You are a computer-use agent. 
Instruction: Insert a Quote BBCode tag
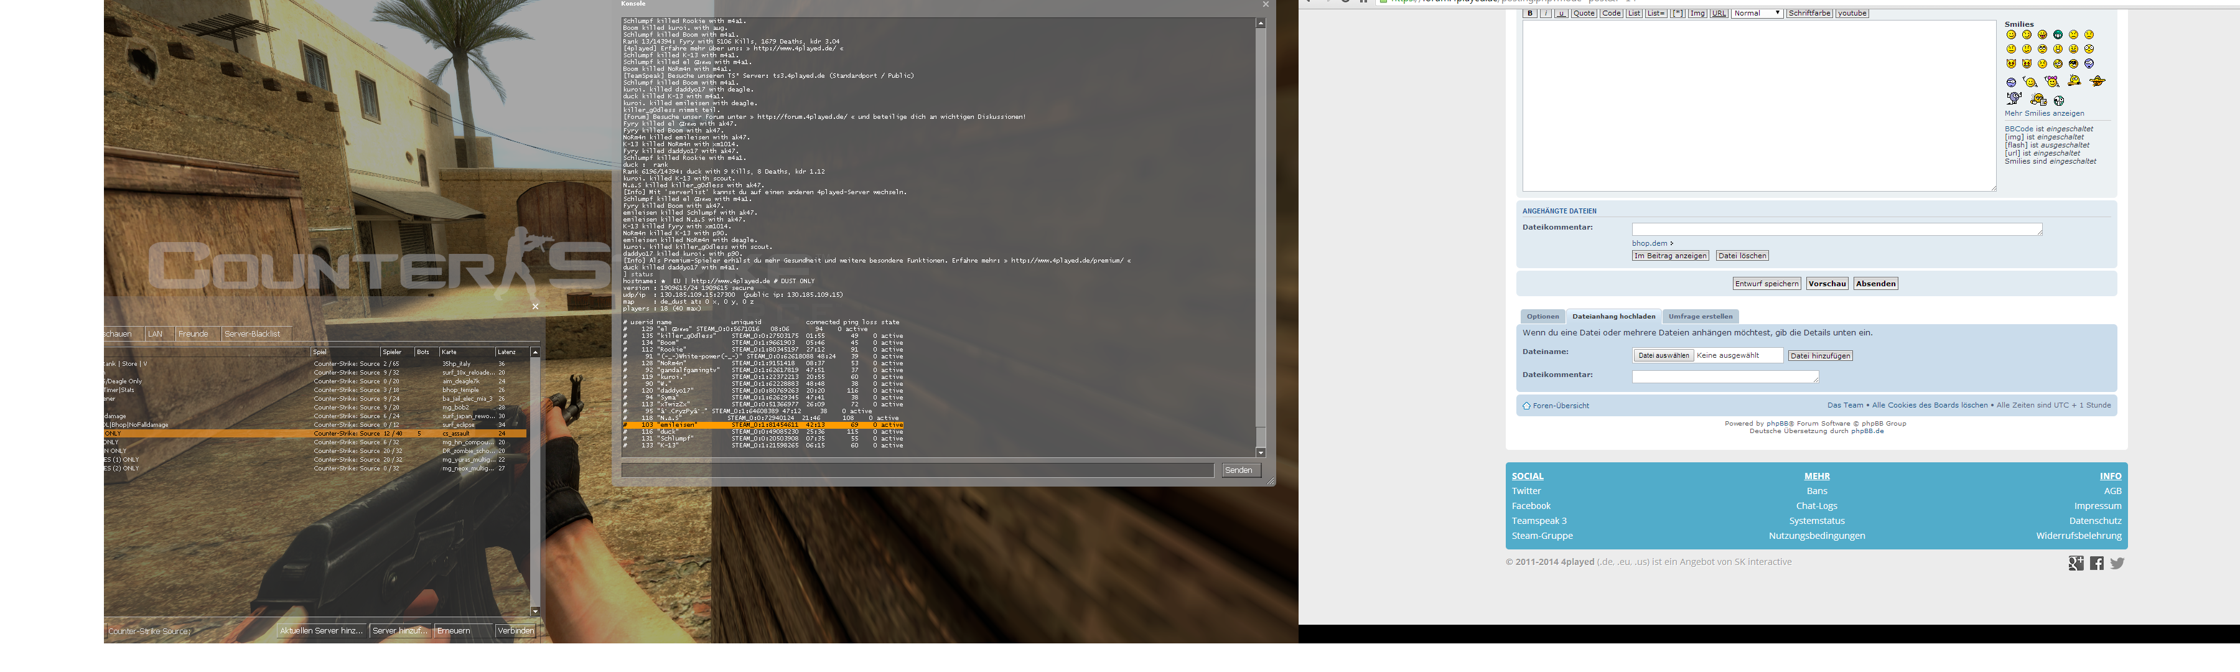tap(1584, 14)
